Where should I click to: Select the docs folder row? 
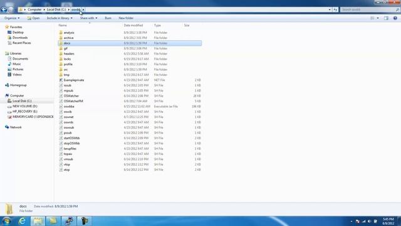tap(130, 43)
